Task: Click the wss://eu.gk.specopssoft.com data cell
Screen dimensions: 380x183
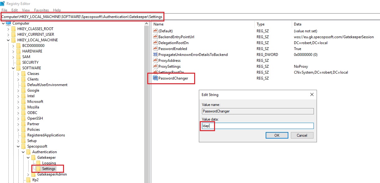Action: pyautogui.click(x=334, y=37)
